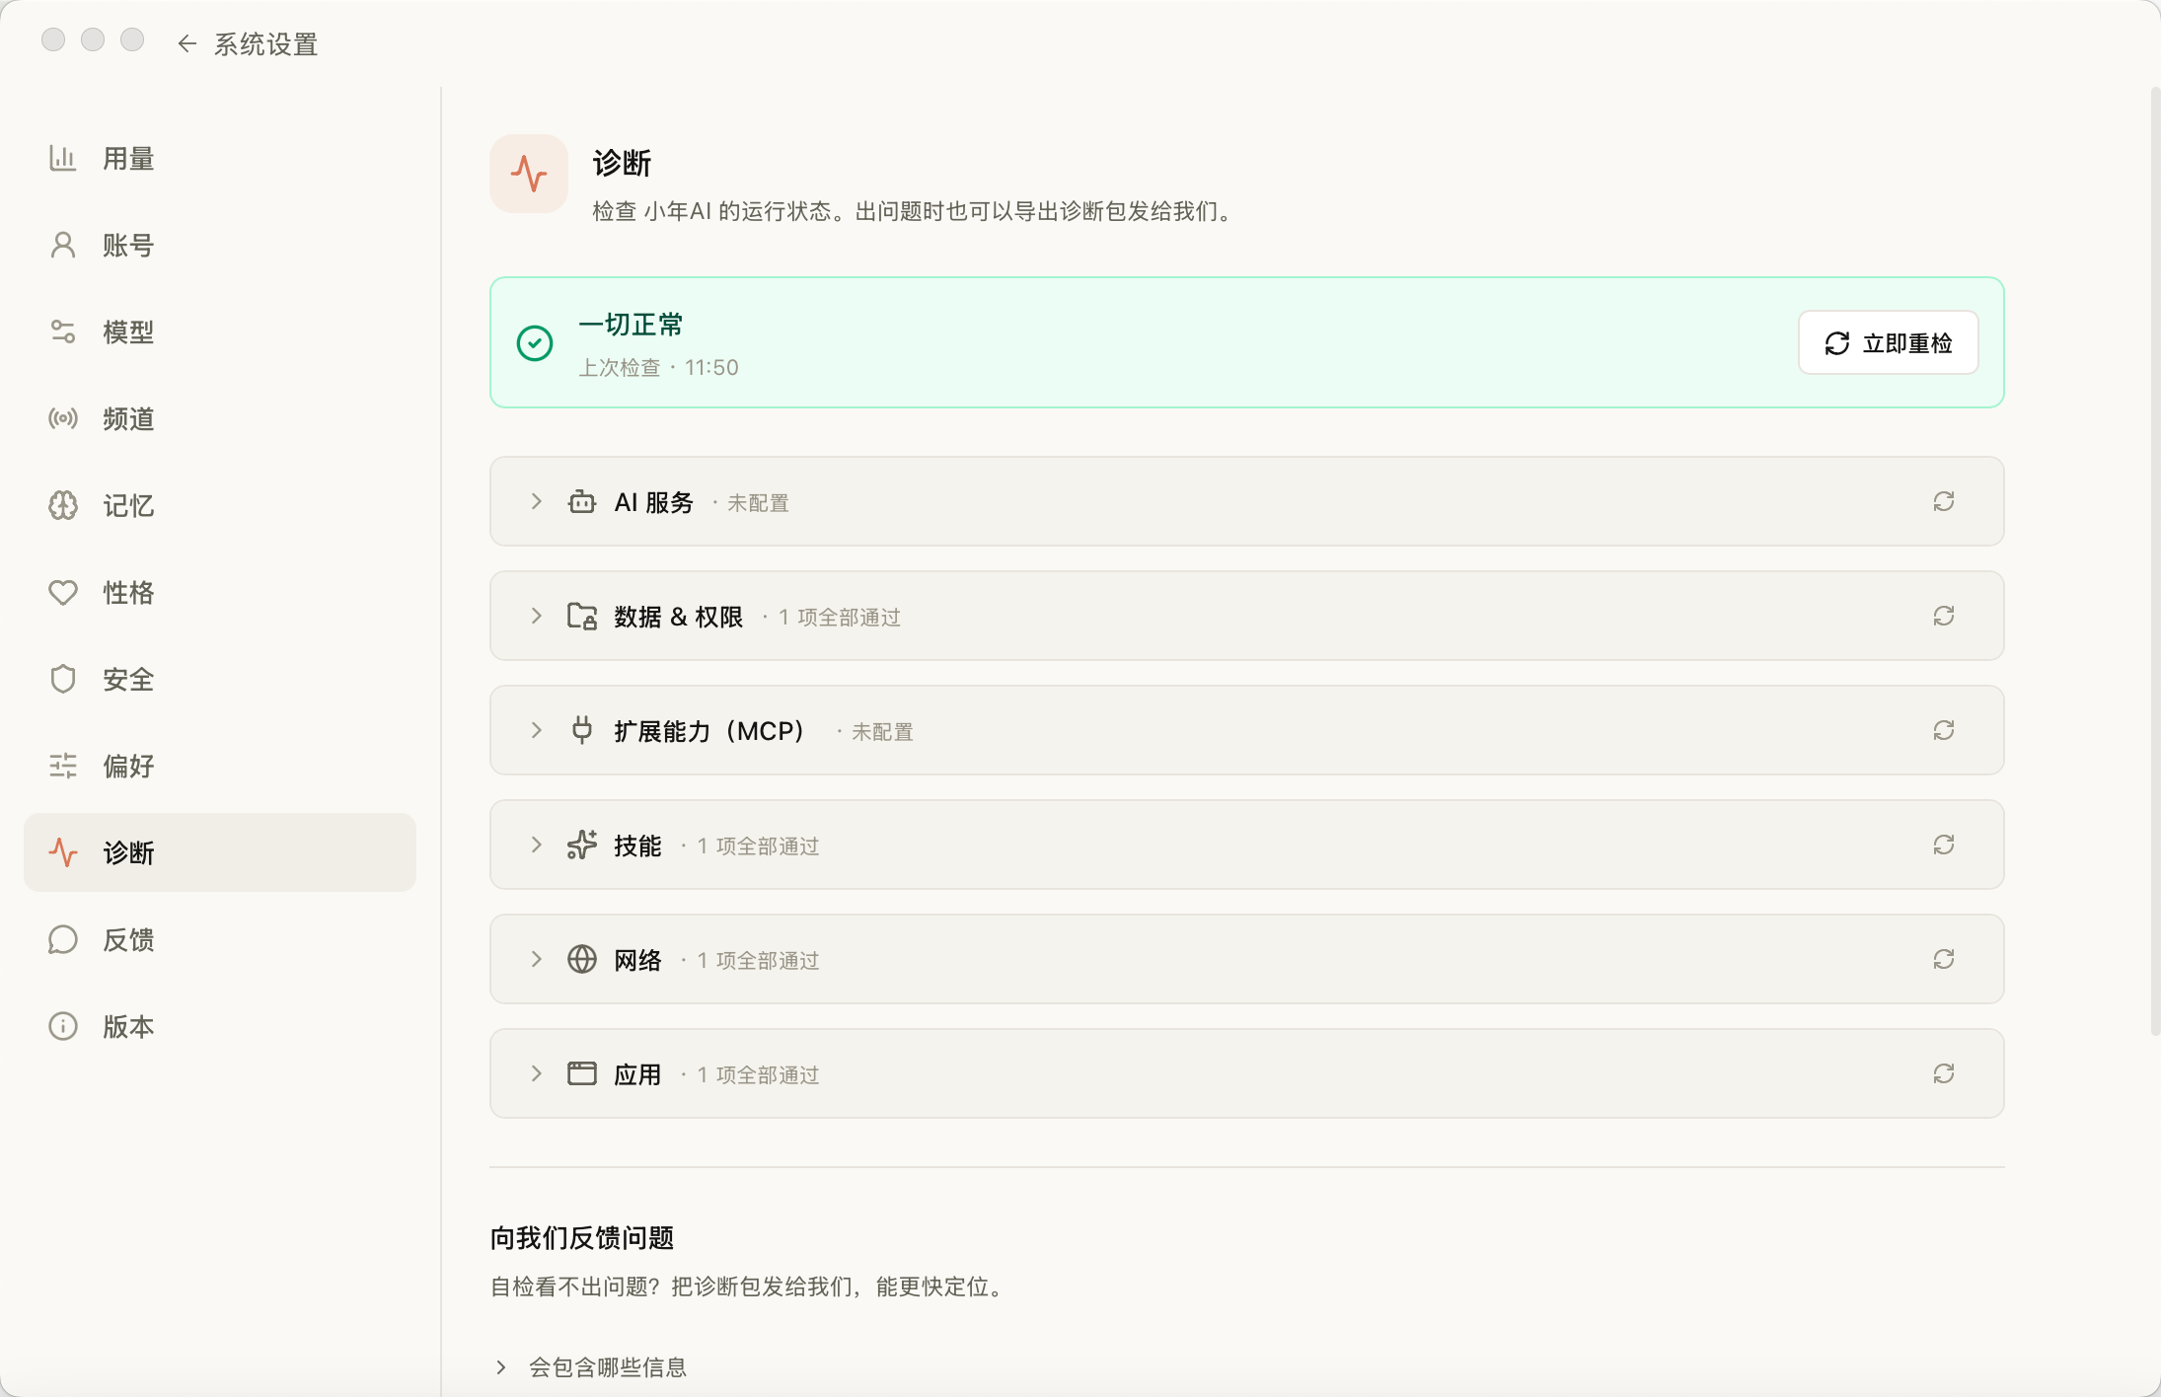Click the MCP plug icon
2161x1397 pixels.
point(582,730)
